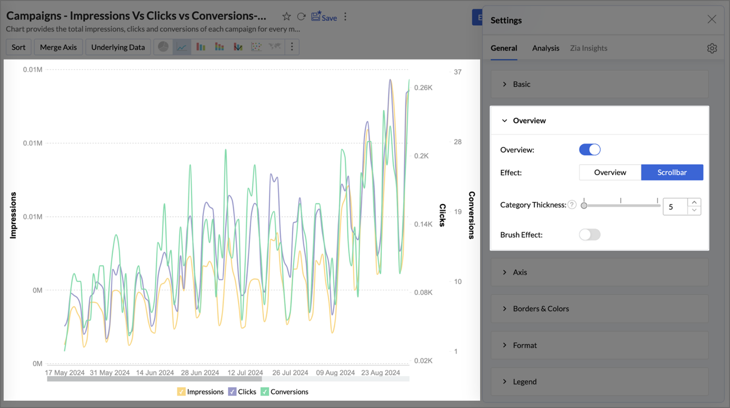Choose the scatter chart type icon
This screenshot has width=730, height=408.
click(256, 47)
